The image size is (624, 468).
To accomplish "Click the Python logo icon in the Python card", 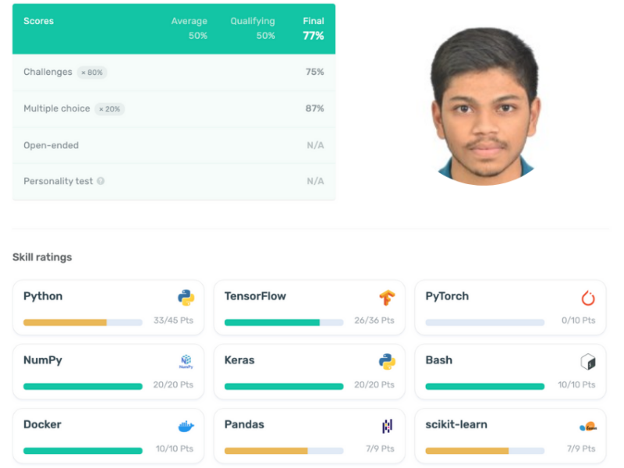I will pyautogui.click(x=186, y=298).
